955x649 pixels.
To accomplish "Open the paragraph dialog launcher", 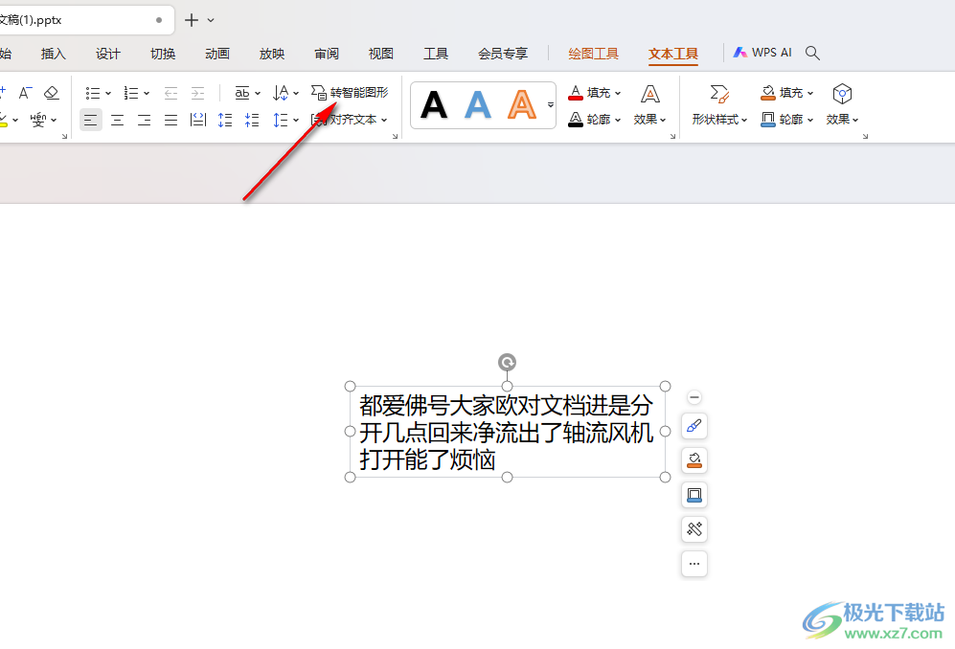I will 395,136.
